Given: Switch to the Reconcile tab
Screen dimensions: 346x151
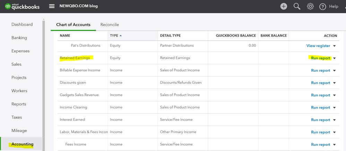Looking at the screenshot, I should pyautogui.click(x=110, y=25).
